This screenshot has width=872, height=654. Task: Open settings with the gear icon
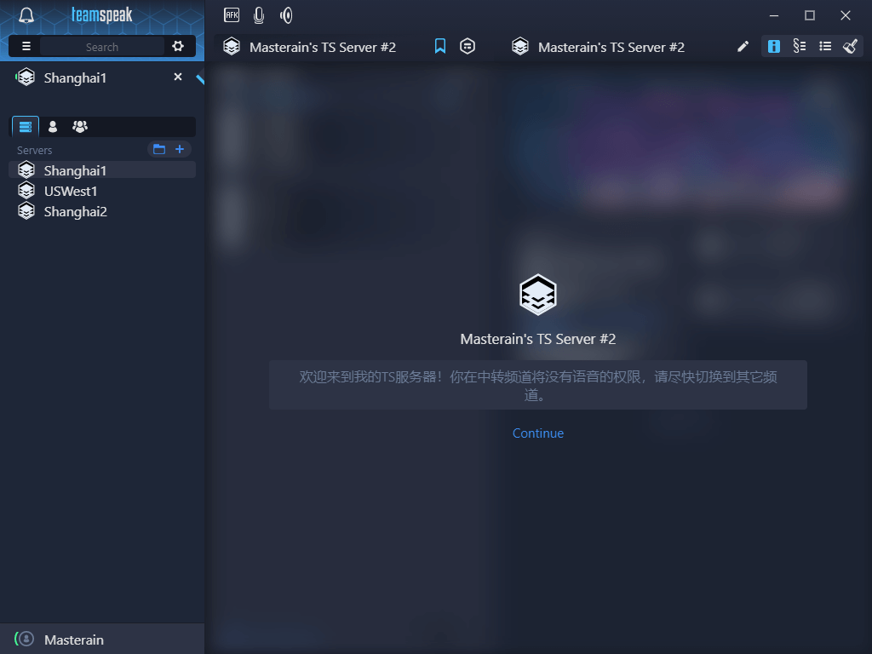[x=178, y=47]
